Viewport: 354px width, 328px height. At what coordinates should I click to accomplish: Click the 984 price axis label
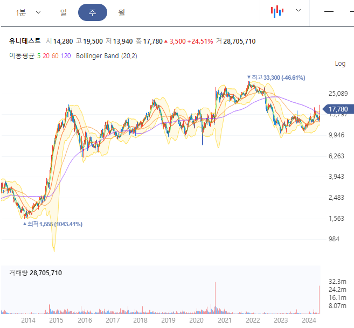334,239
